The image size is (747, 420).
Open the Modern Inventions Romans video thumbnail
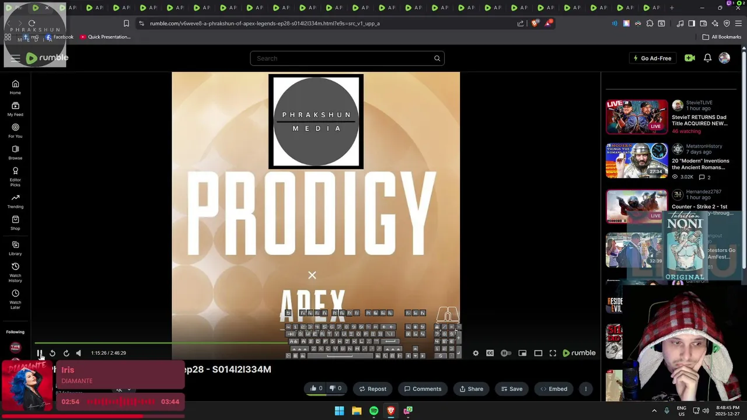(x=637, y=160)
